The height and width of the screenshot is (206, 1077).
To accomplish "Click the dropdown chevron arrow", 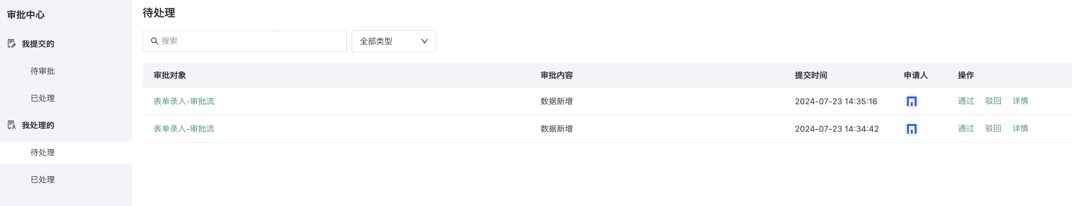I will point(424,41).
